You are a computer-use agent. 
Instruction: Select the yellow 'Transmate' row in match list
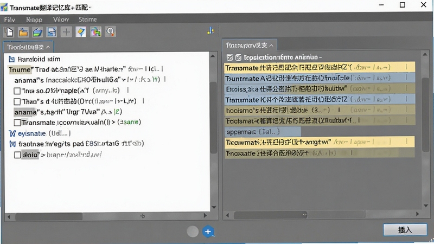(320, 67)
